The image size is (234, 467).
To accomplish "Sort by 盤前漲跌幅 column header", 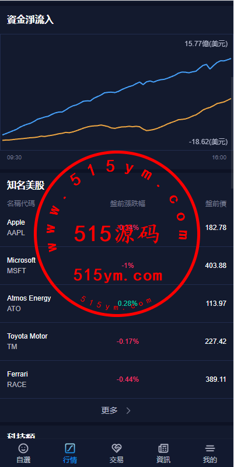I will coord(128,204).
